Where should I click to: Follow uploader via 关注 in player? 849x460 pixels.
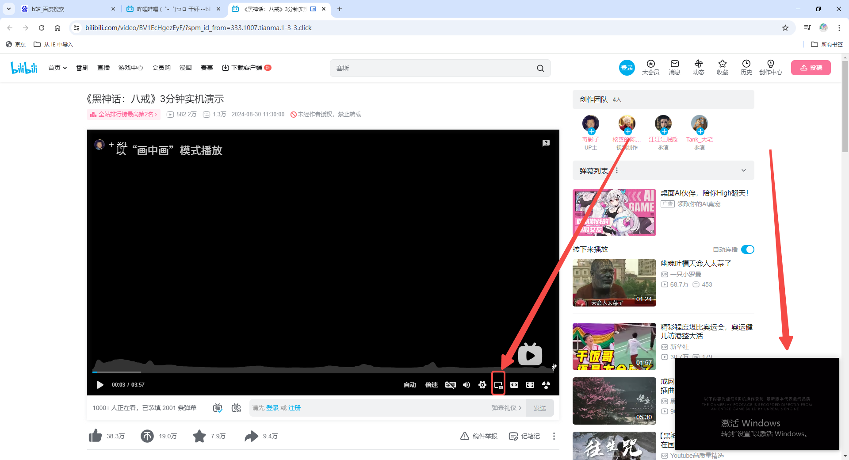point(118,145)
